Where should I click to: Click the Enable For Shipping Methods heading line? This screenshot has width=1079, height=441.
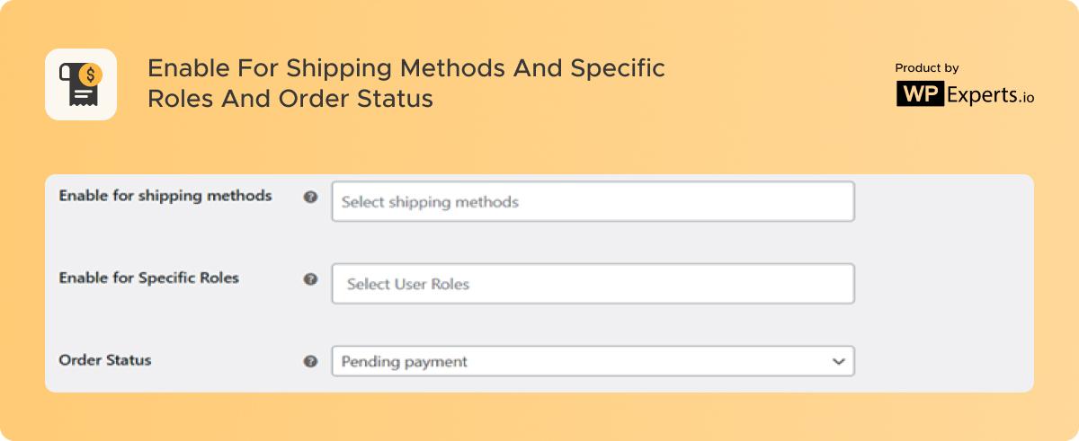click(x=406, y=68)
